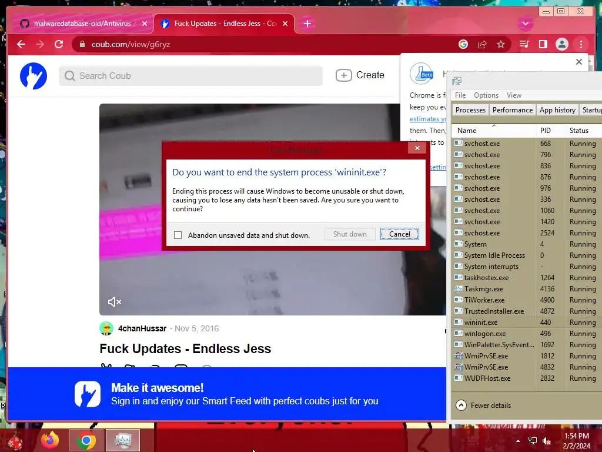
Task: Select TiWorker.exe process row
Action: pos(527,300)
